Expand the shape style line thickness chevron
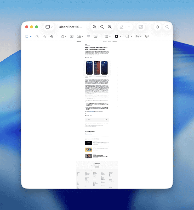 coord(110,36)
